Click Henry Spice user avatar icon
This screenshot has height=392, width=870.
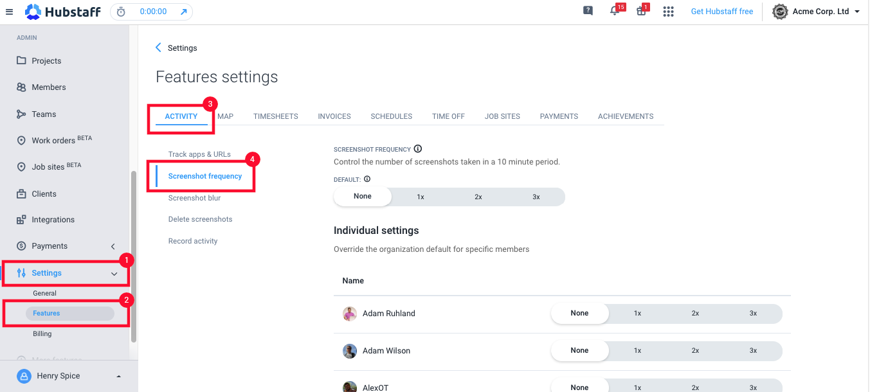click(x=24, y=376)
